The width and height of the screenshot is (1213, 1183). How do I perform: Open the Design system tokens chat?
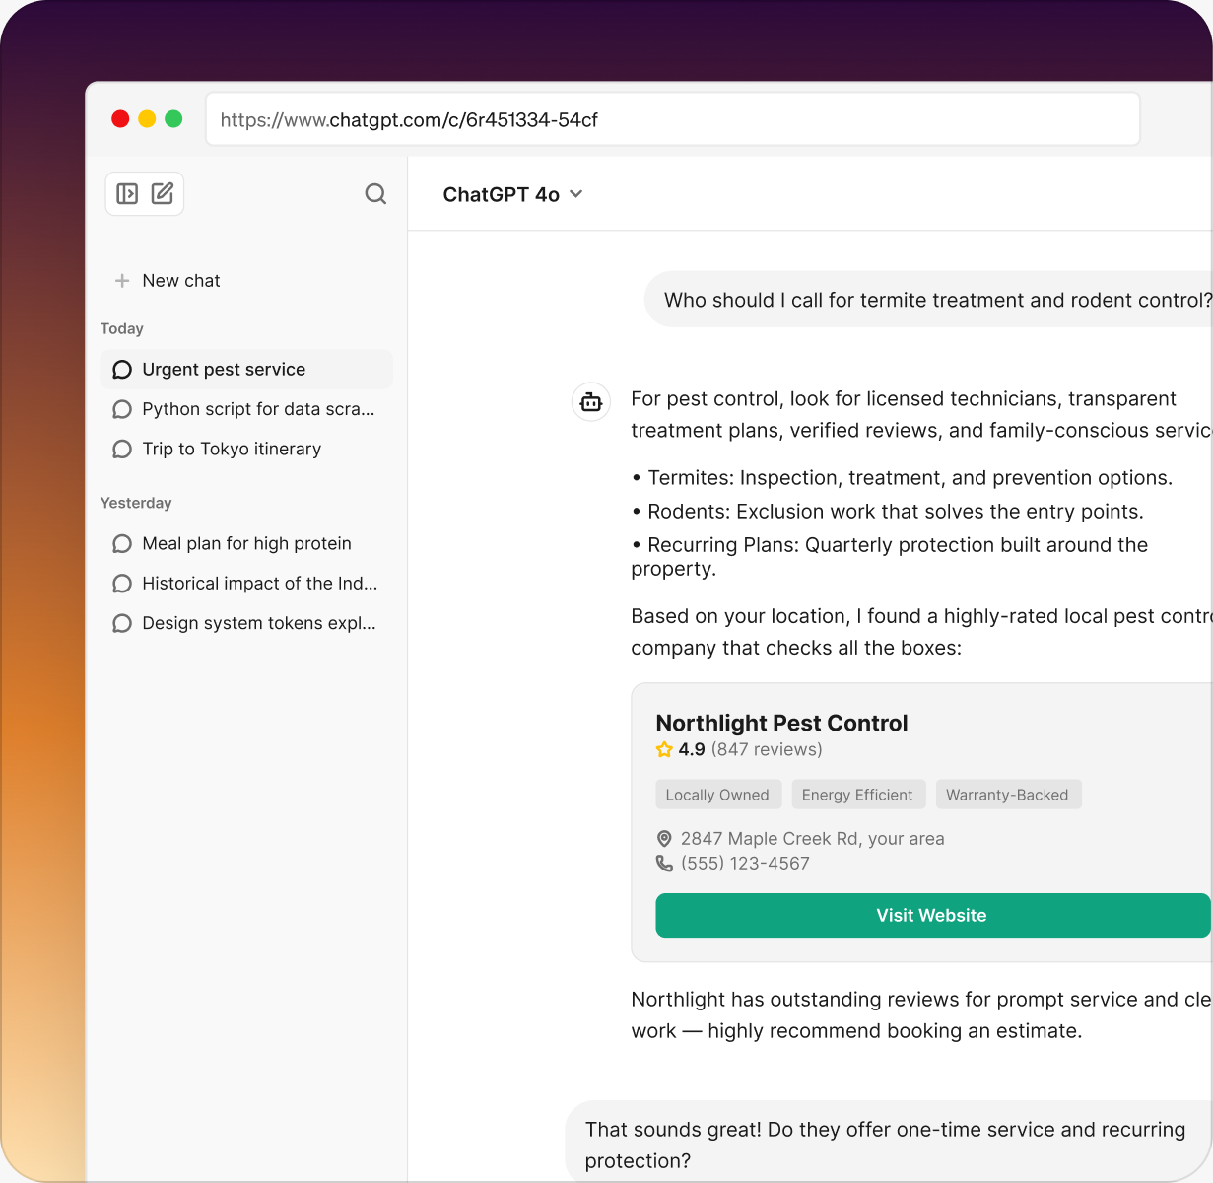click(x=246, y=623)
